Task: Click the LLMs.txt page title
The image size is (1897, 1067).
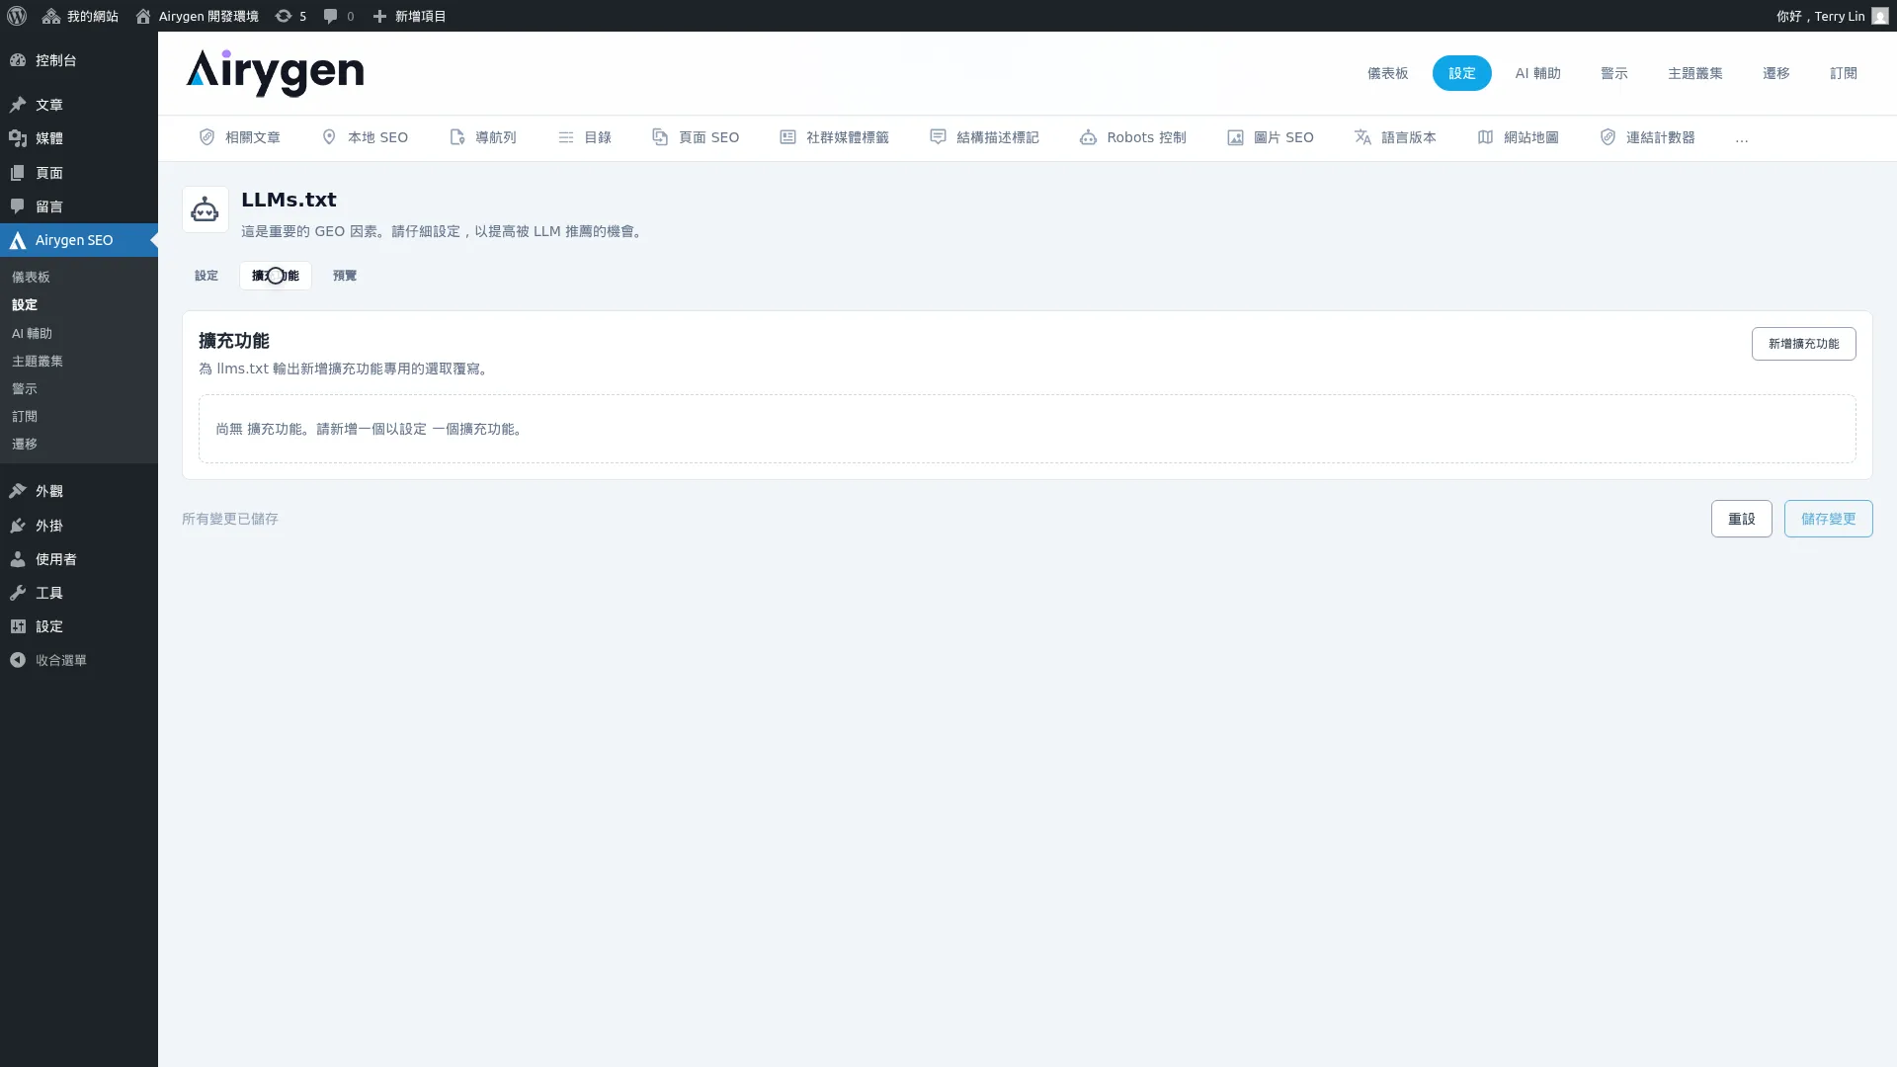Action: click(x=289, y=200)
